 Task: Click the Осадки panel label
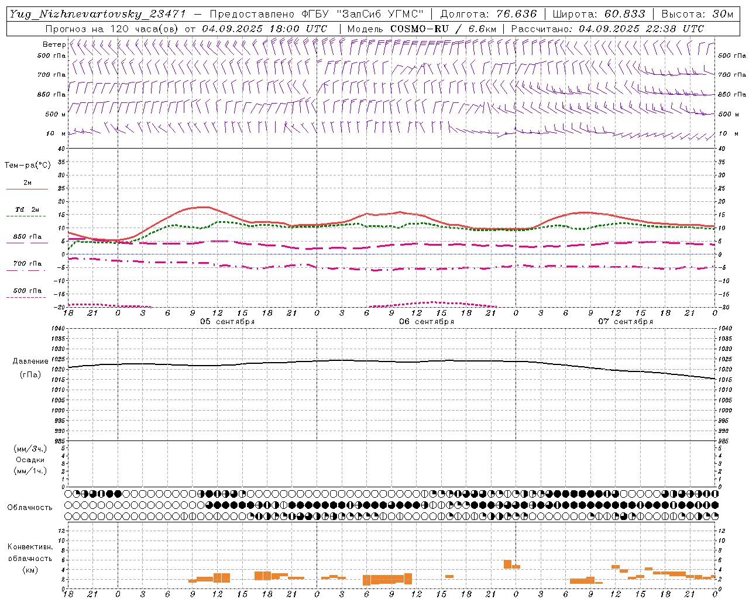(30, 460)
